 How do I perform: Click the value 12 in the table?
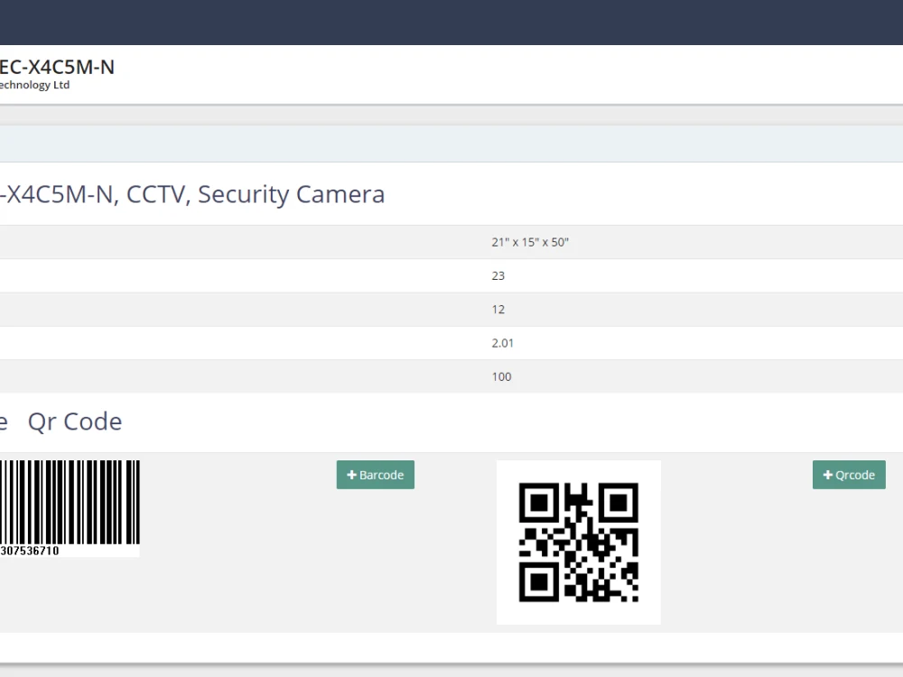point(498,310)
